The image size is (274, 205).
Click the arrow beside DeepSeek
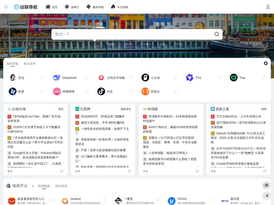[87, 77]
